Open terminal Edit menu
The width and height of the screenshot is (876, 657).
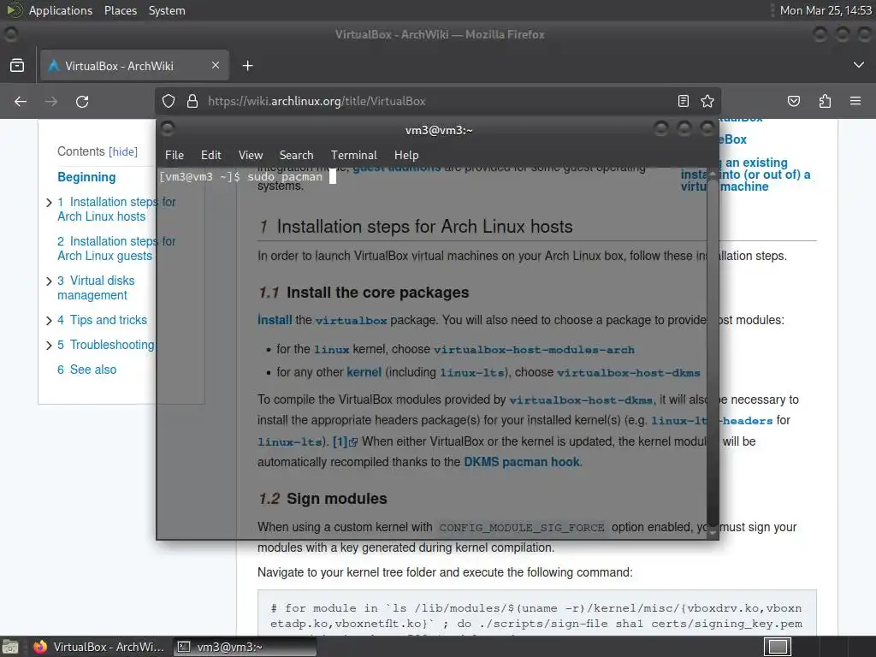coord(211,155)
